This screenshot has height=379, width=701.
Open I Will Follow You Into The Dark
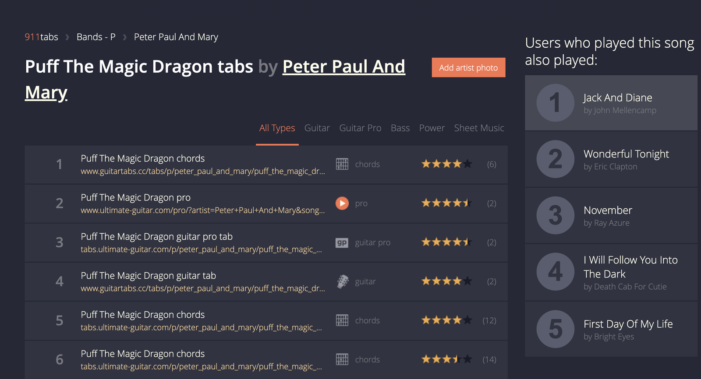[630, 267]
